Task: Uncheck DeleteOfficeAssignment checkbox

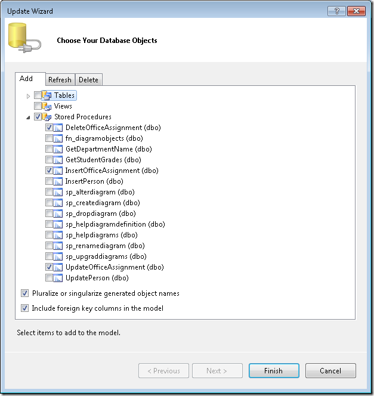Action: point(49,127)
